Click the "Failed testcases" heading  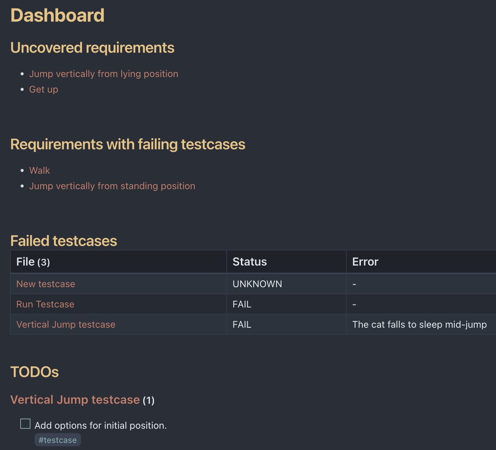[64, 241]
